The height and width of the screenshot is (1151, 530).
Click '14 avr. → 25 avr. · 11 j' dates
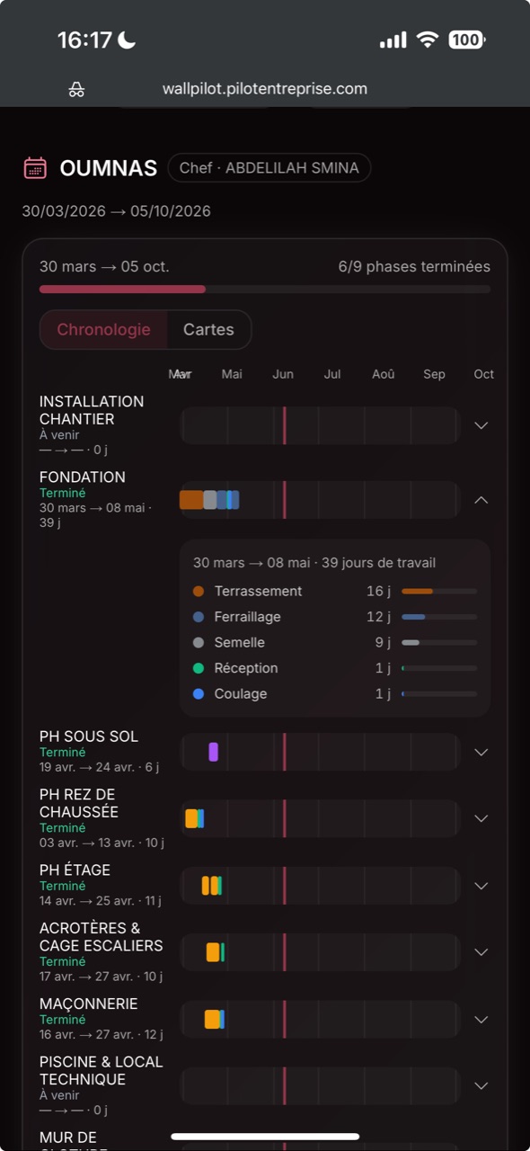(101, 901)
